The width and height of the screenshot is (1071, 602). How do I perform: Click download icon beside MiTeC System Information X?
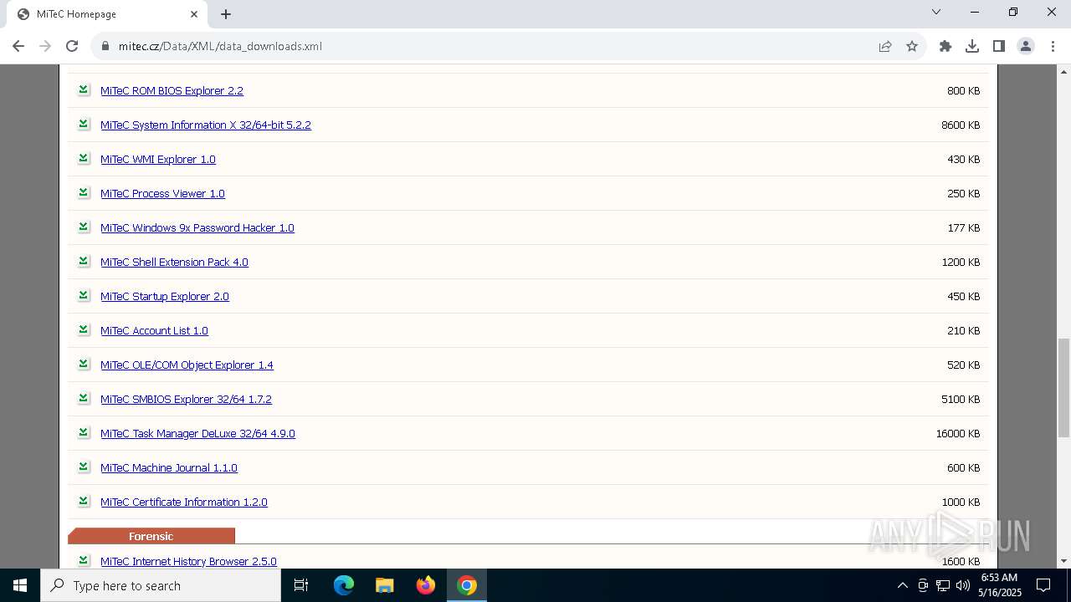(x=84, y=124)
